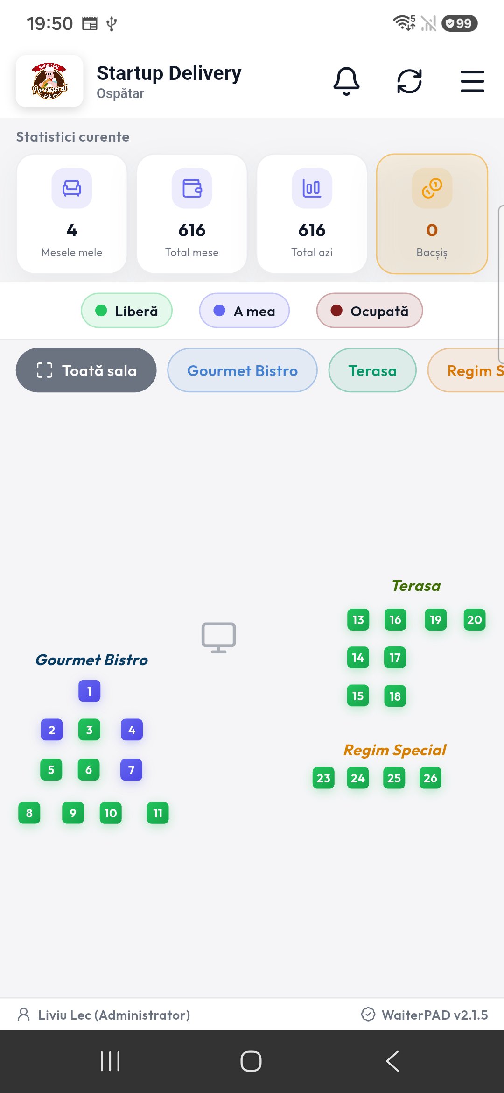Open table 23 in Regim Special
Viewport: 504px width, 1093px height.
(x=323, y=778)
